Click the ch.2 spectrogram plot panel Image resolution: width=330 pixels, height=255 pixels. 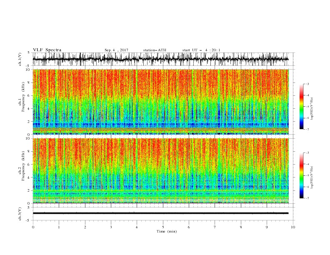(x=161, y=171)
